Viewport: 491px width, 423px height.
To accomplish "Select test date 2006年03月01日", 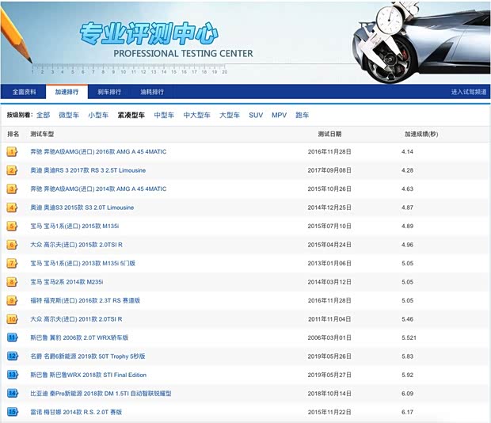I will (x=329, y=337).
